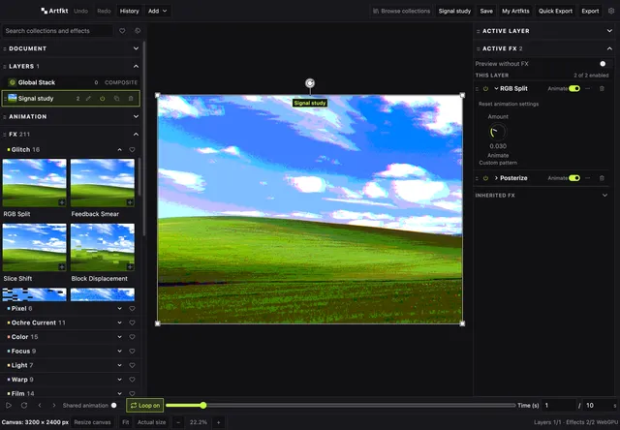Click the tag icon beside search box
620x430 pixels.
tap(138, 31)
